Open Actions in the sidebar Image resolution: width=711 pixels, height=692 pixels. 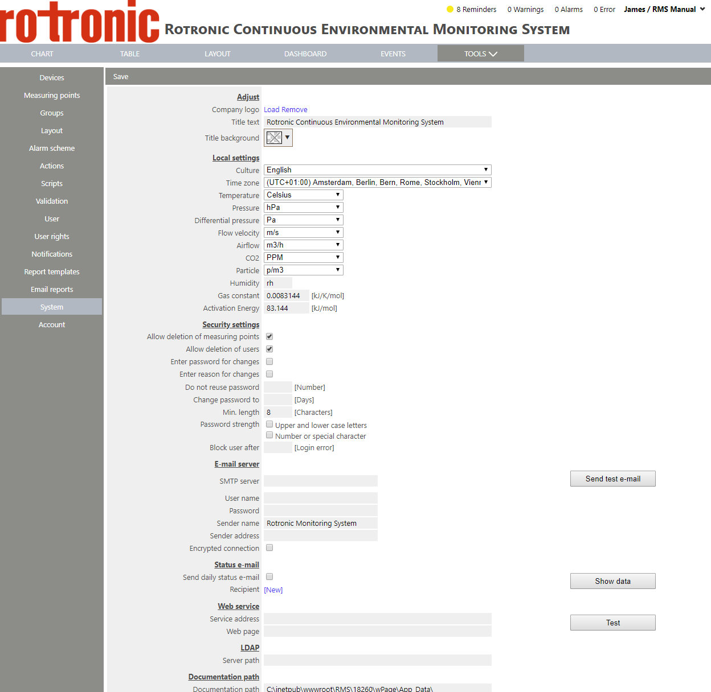point(52,166)
